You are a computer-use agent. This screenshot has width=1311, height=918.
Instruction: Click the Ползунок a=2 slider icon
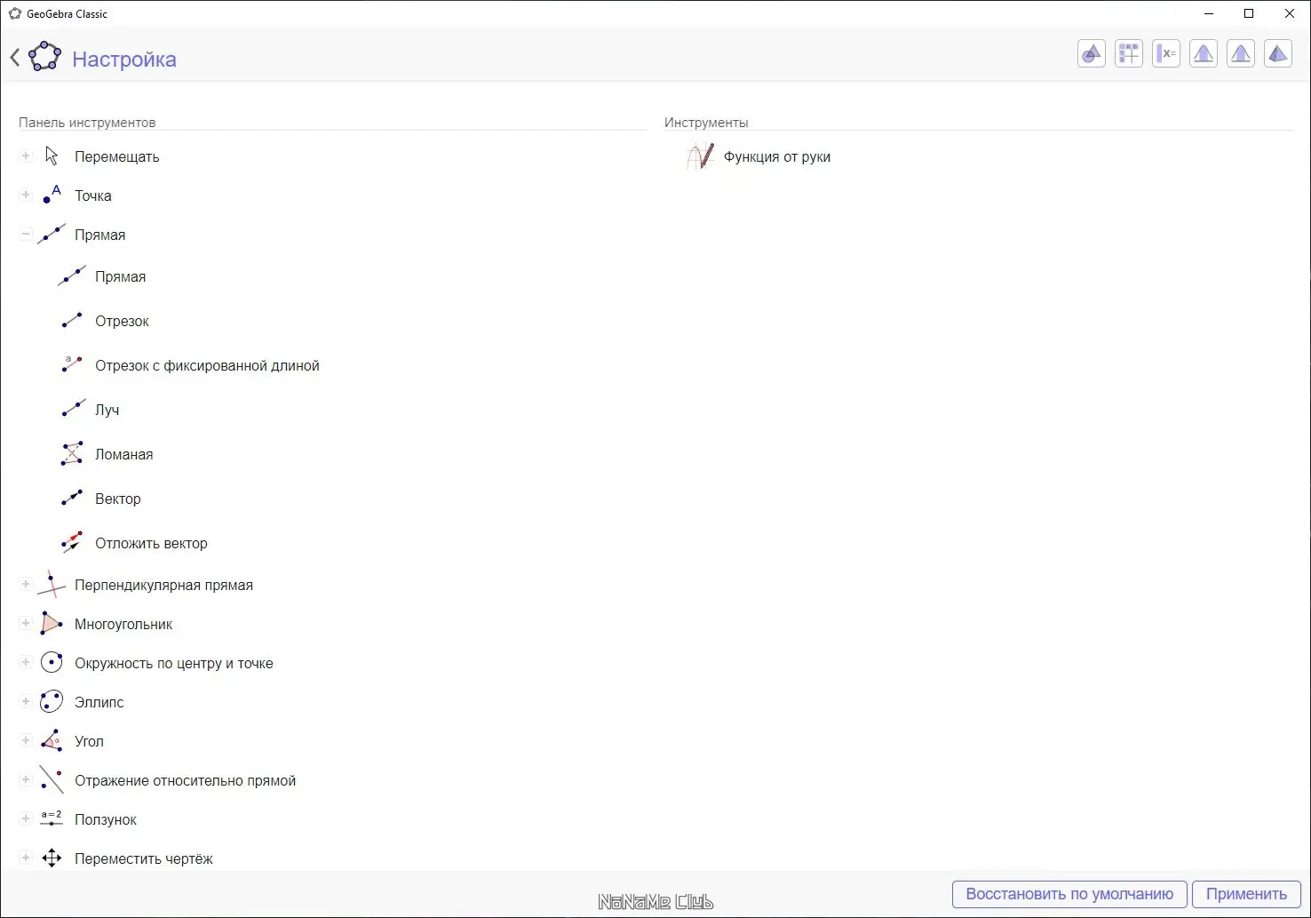coord(52,819)
